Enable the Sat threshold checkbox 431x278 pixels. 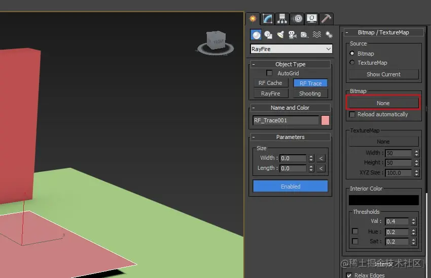[355, 241]
